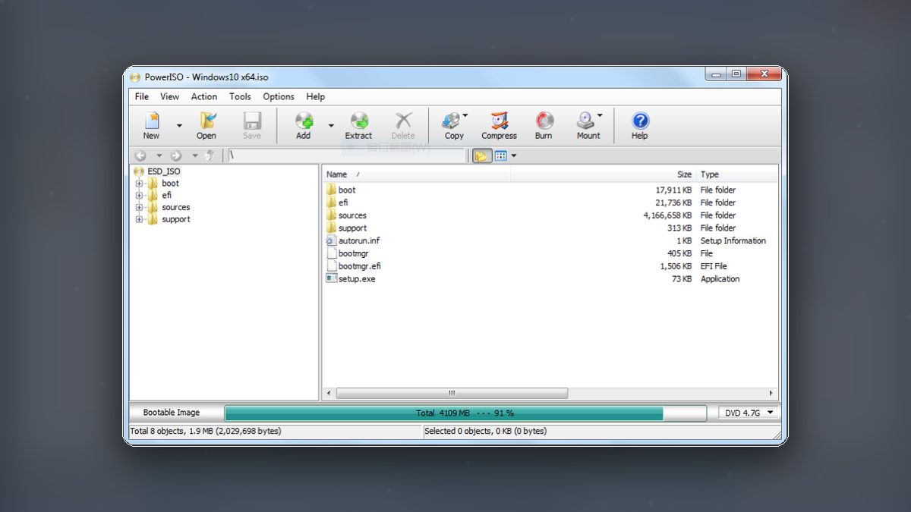This screenshot has height=512, width=911.
Task: Select the autorun.inf file name
Action: 358,240
